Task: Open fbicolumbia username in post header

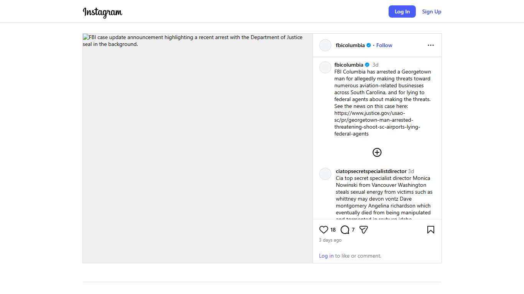Action: point(350,45)
